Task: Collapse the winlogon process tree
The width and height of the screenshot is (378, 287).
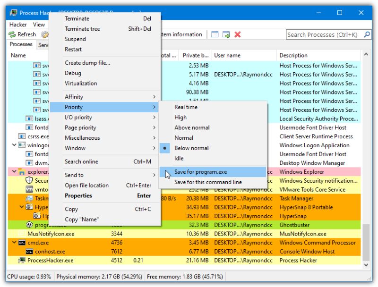Action: click(14, 145)
